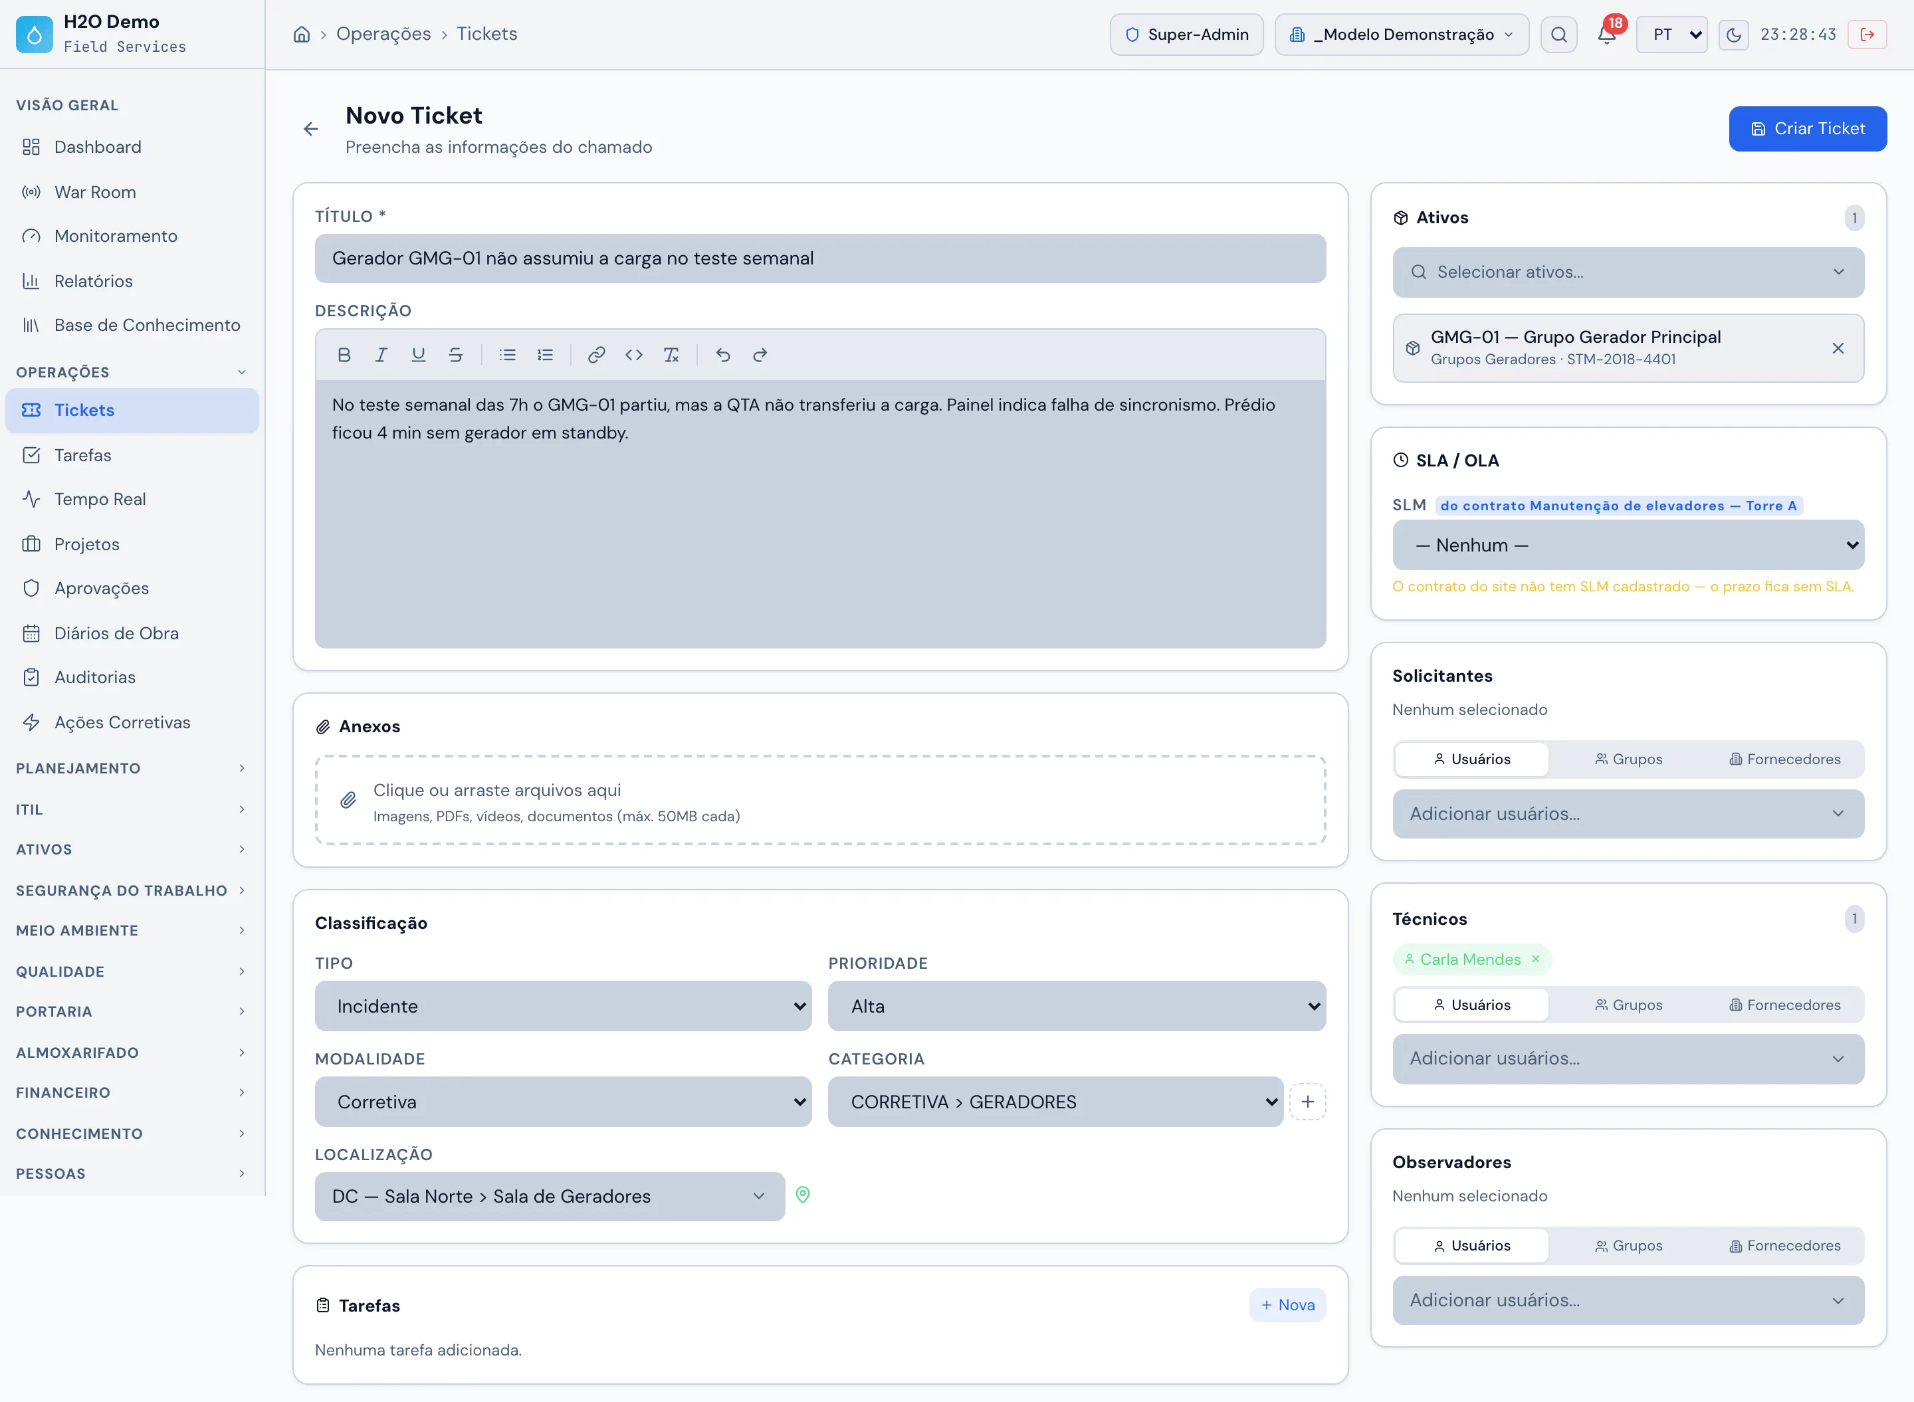Open the Localização selector
1914x1402 pixels.
549,1196
